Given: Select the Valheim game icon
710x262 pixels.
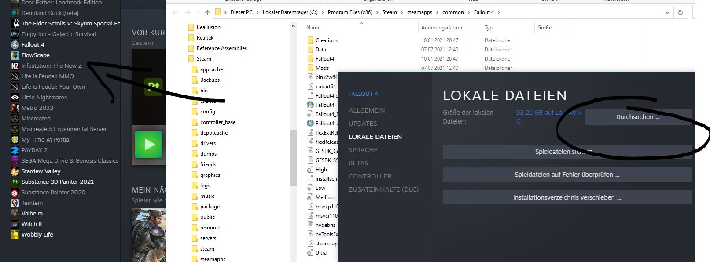Looking at the screenshot, I should click(15, 213).
